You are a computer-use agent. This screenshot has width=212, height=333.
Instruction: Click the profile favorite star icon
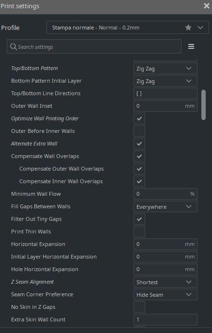click(x=188, y=28)
